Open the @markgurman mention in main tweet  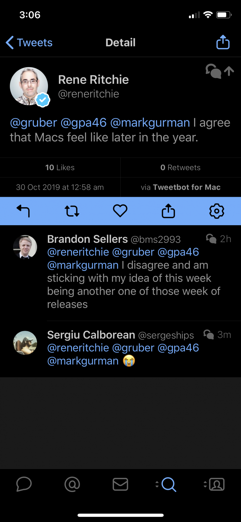(x=150, y=123)
